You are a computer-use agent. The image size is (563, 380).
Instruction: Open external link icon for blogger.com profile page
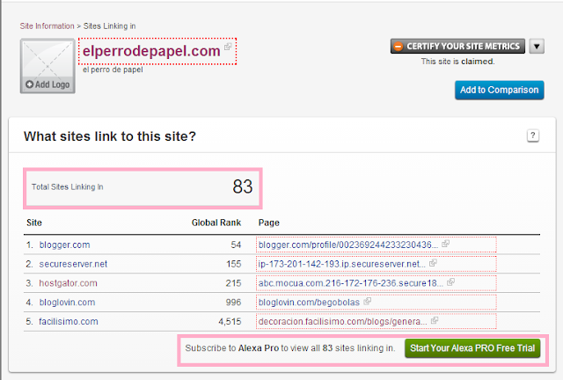[445, 244]
